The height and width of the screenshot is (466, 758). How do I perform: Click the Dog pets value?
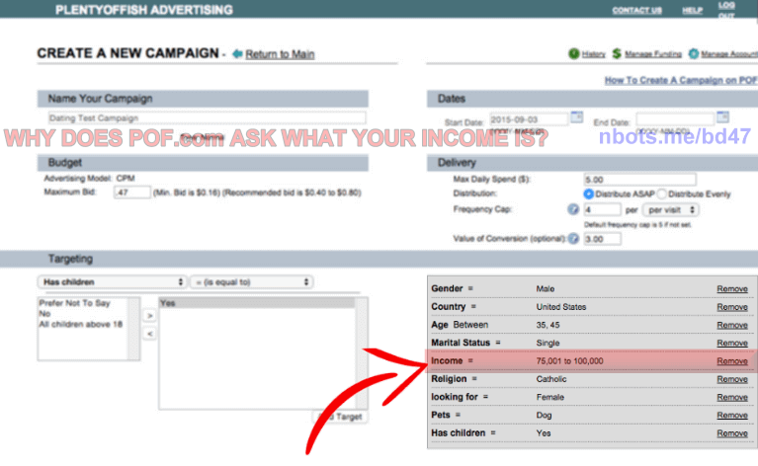point(544,416)
